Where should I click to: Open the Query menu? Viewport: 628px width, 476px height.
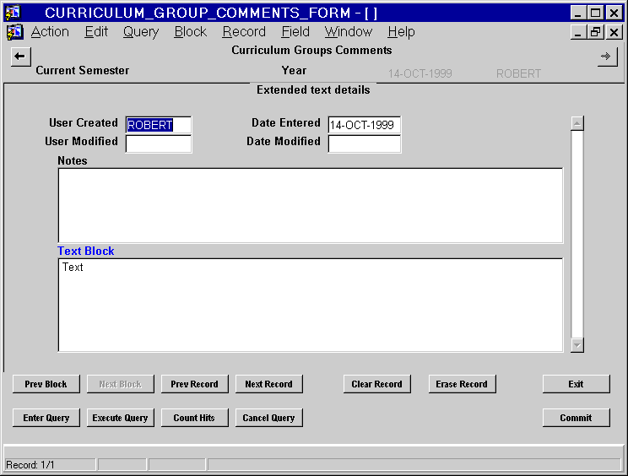[x=141, y=31]
